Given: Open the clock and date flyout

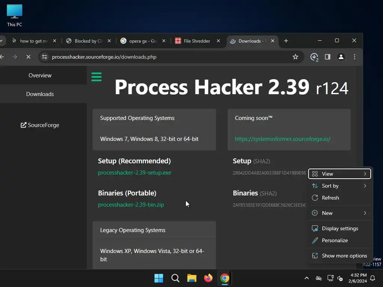Looking at the screenshot, I should click(358, 278).
